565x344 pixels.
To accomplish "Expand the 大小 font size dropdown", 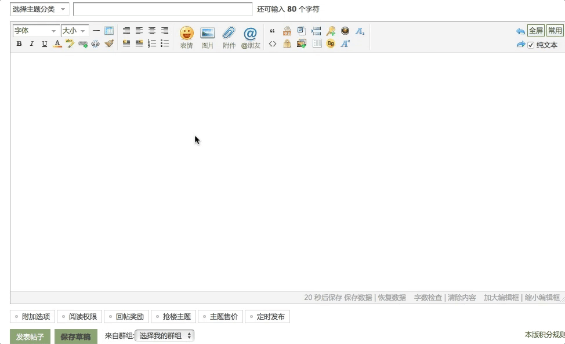I will tap(75, 31).
